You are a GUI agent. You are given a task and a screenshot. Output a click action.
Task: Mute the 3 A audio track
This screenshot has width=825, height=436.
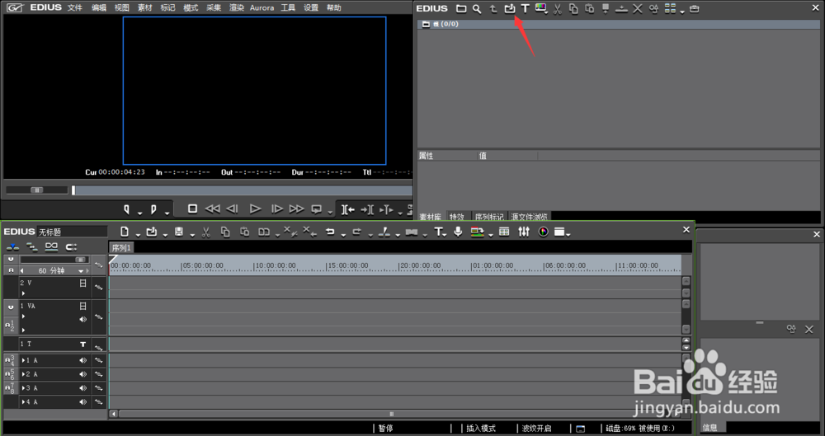82,387
